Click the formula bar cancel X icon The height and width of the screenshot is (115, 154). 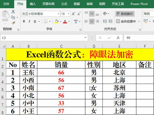click(100, 38)
